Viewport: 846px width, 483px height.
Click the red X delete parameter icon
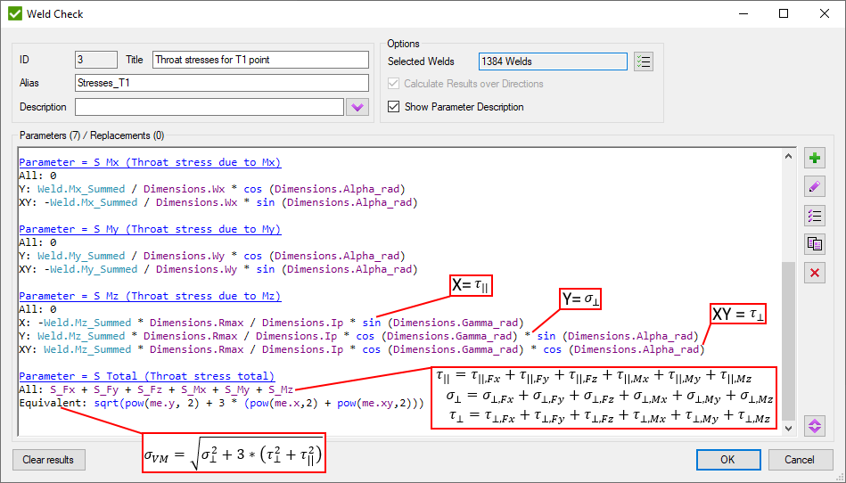coord(814,273)
